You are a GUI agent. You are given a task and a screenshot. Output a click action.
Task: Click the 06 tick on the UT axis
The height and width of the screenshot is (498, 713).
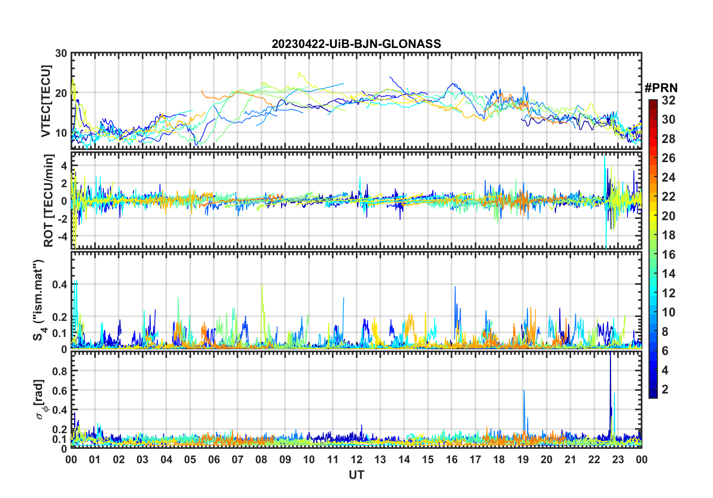214,459
